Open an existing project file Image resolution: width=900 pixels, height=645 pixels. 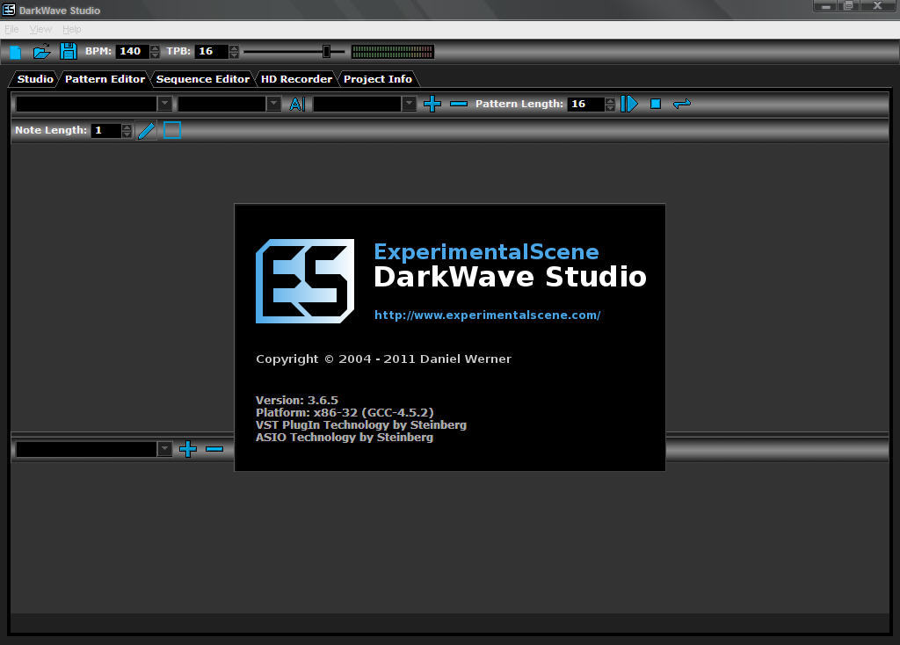click(x=41, y=51)
